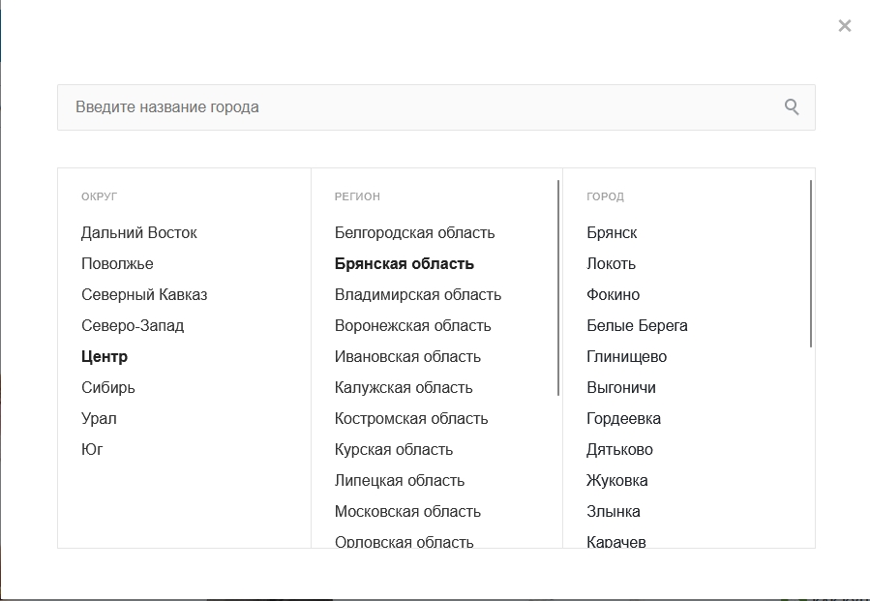Pick the city Выгоничи
Image resolution: width=870 pixels, height=601 pixels.
(x=621, y=387)
